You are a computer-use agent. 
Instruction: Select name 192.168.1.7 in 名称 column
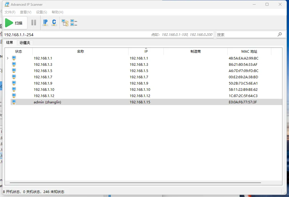(x=43, y=77)
